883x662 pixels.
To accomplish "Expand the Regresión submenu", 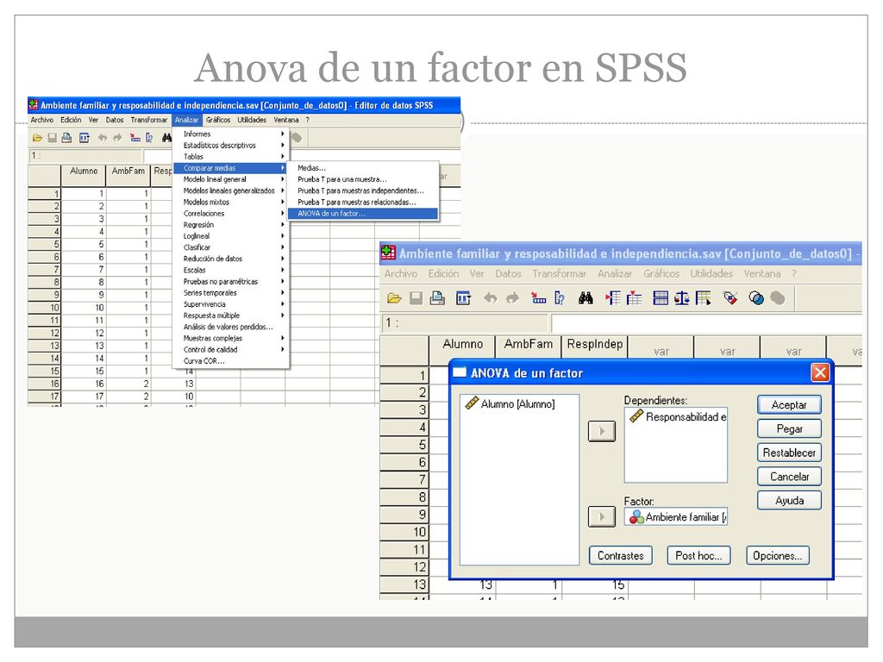I will [231, 225].
